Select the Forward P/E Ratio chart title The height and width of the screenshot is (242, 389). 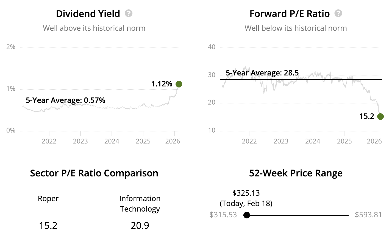(x=290, y=14)
